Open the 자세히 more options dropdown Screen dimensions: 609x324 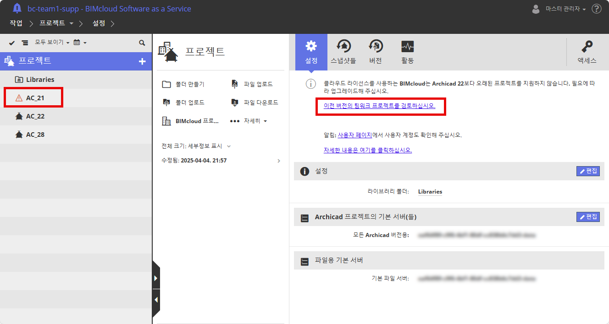249,121
